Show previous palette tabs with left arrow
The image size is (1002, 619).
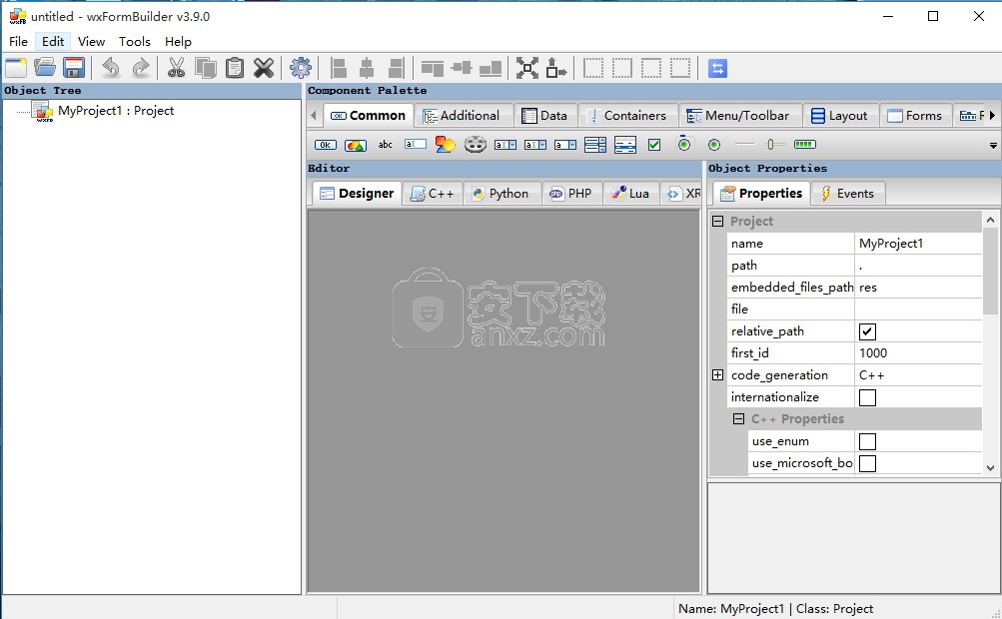(x=313, y=116)
